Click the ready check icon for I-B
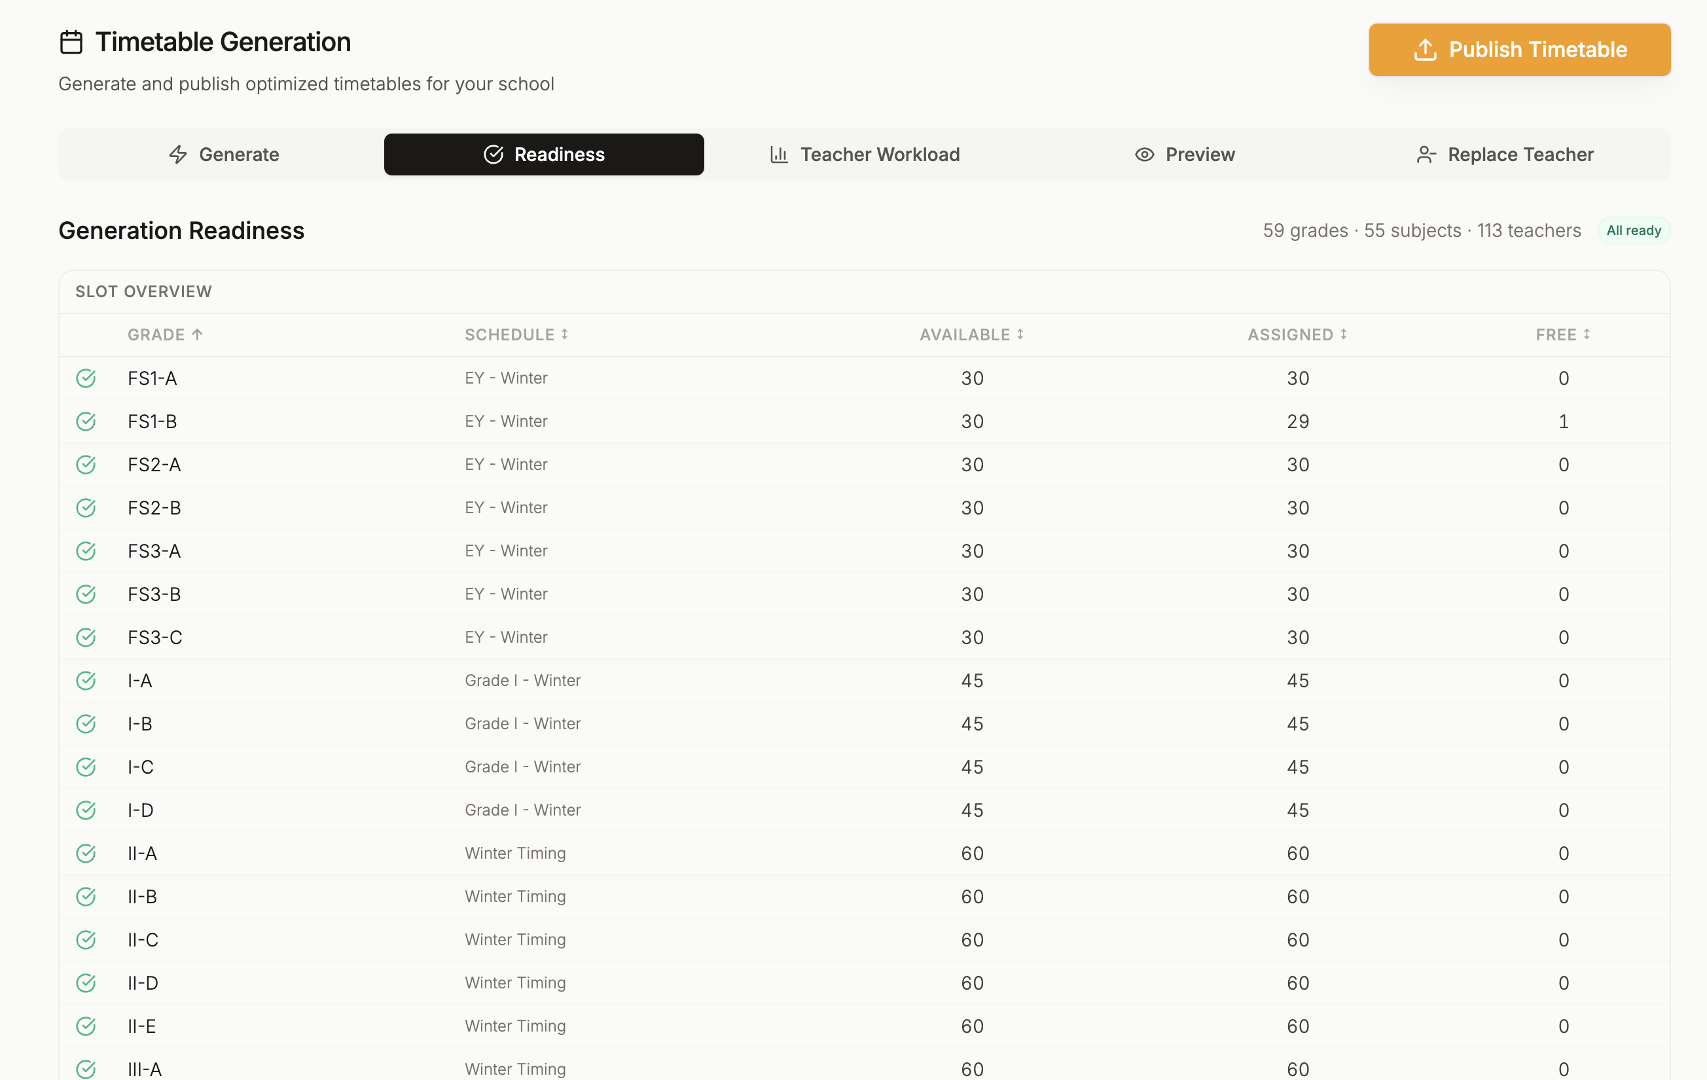Viewport: 1707px width, 1080px height. (86, 724)
